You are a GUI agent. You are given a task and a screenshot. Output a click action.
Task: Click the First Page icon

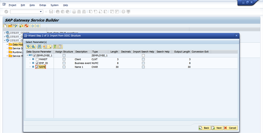pos(91,12)
